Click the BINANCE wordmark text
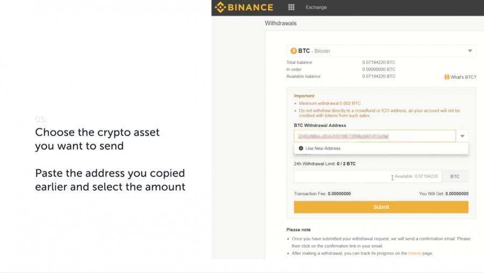484x273 pixels. [x=250, y=8]
